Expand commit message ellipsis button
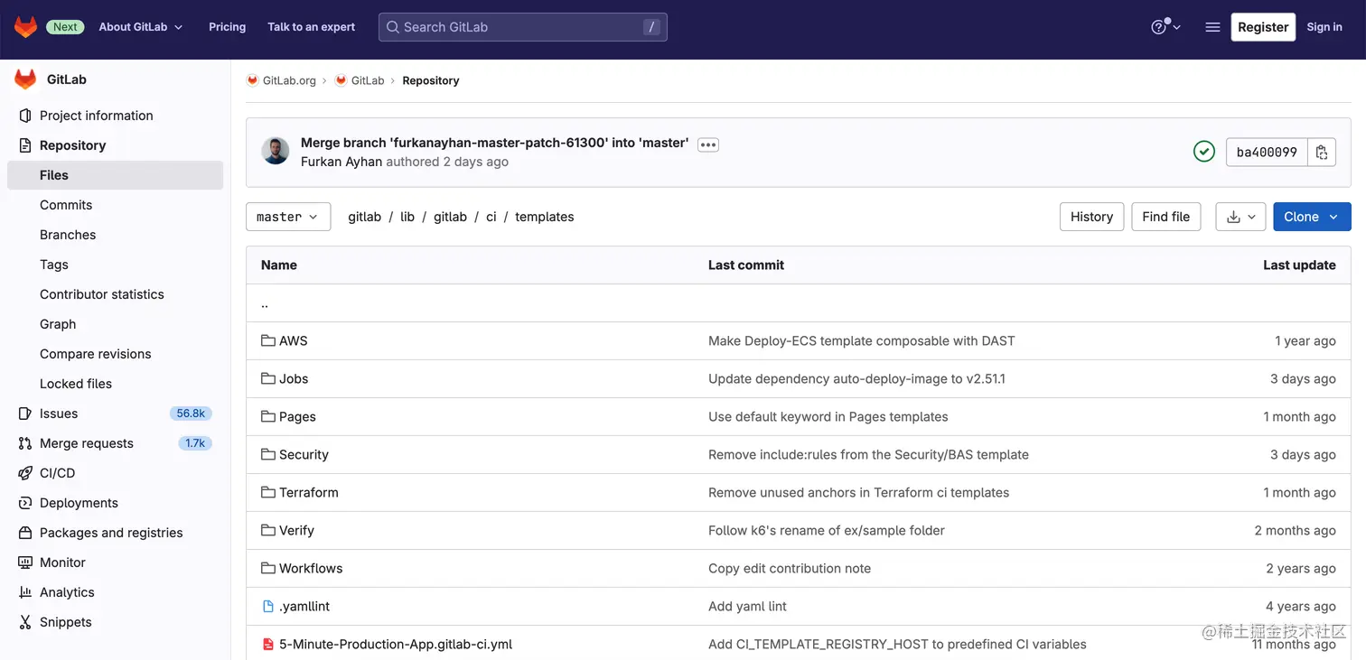This screenshot has height=660, width=1366. click(x=708, y=144)
